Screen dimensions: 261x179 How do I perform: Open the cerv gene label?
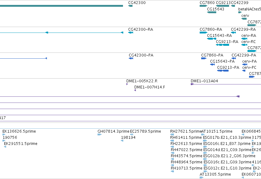coord(245,16)
